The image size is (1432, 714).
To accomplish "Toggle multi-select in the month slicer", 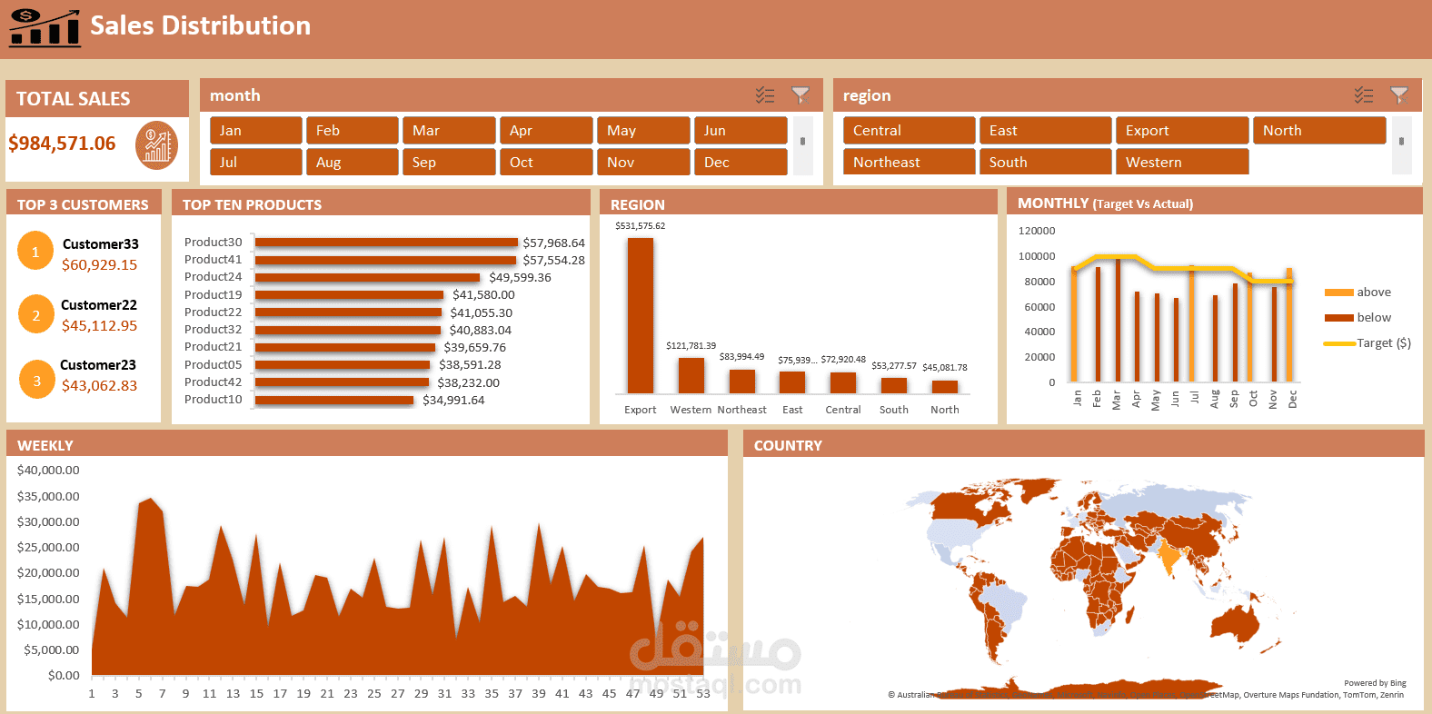I will pos(765,94).
